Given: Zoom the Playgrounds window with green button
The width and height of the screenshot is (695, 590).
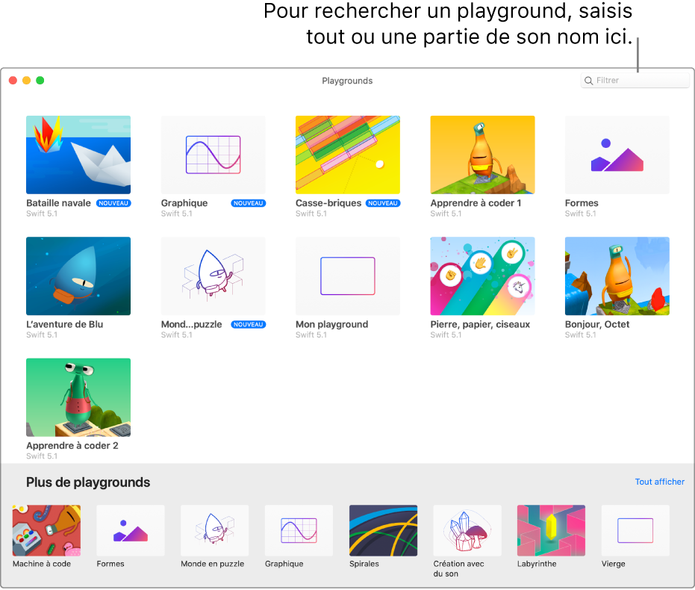Looking at the screenshot, I should (x=40, y=80).
